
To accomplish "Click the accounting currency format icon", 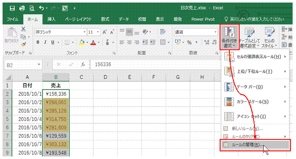I will 178,42.
